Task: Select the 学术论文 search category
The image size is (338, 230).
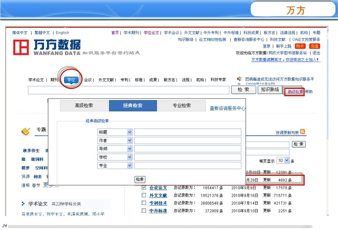Action: click(36, 80)
